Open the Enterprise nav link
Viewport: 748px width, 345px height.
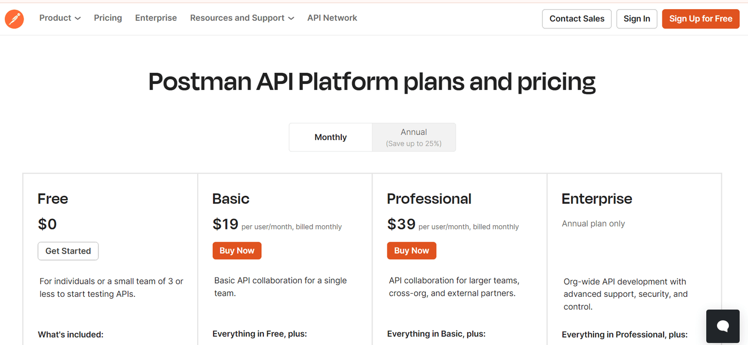(x=156, y=18)
